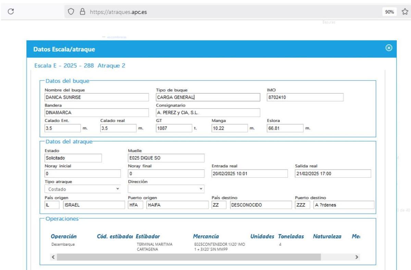Open the Tipo atraque dropdown
The image size is (411, 270).
(83, 189)
